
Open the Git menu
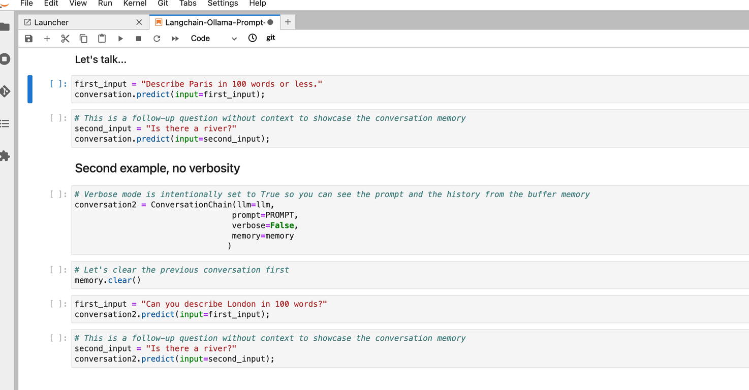163,4
